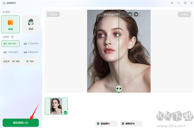The width and height of the screenshot is (194, 128).
Task: Select the 常规 general AI model
Action: (x=11, y=24)
